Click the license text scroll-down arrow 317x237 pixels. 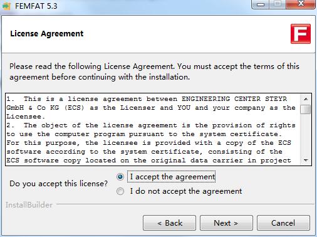[x=306, y=161]
